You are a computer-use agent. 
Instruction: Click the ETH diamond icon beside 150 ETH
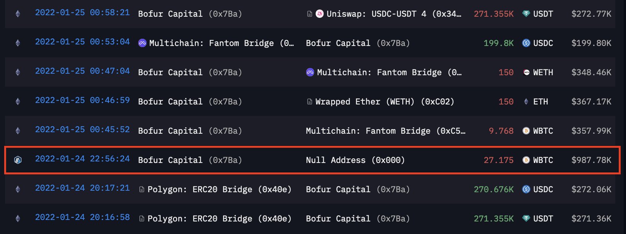pos(526,102)
